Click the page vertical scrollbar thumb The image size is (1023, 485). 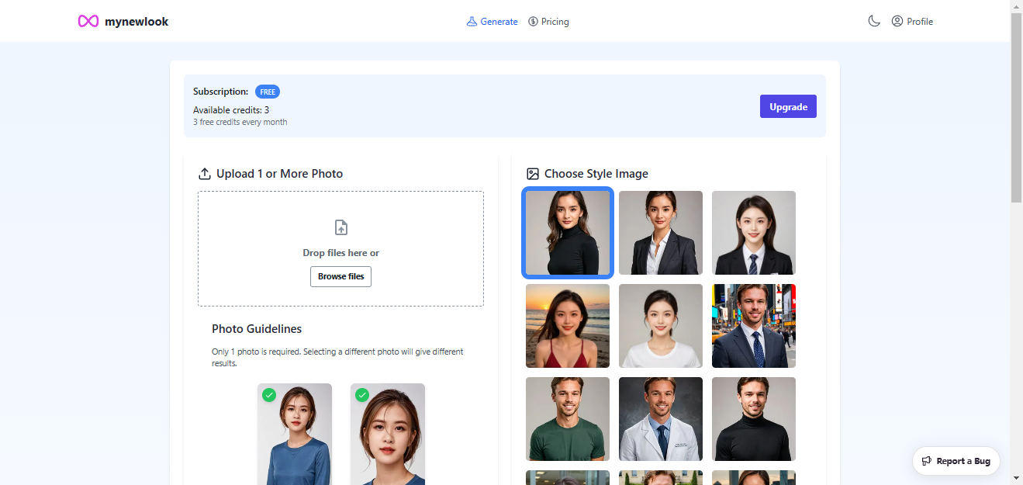click(1016, 109)
